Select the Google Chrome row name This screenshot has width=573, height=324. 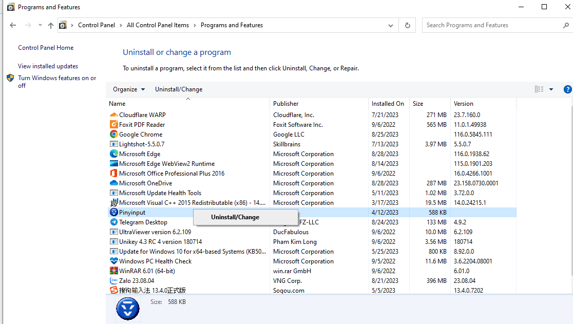point(141,135)
